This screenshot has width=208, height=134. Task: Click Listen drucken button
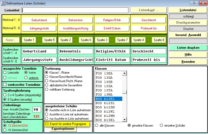[x=188, y=48]
